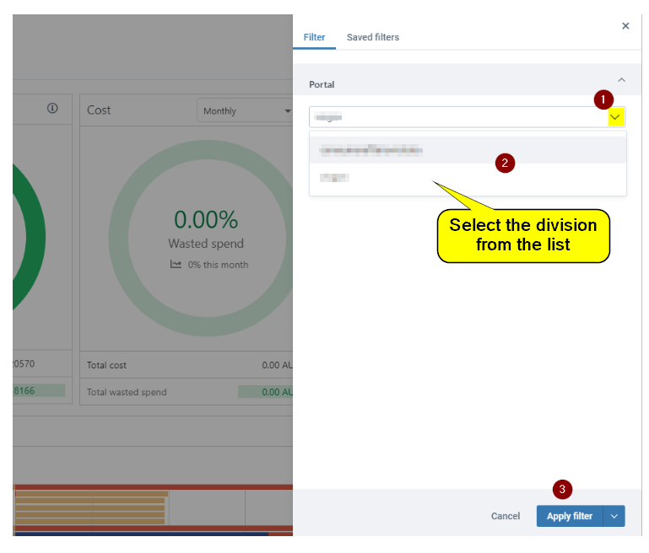Collapse the Portal section chevron
Viewport: 649px width, 553px height.
pyautogui.click(x=621, y=80)
